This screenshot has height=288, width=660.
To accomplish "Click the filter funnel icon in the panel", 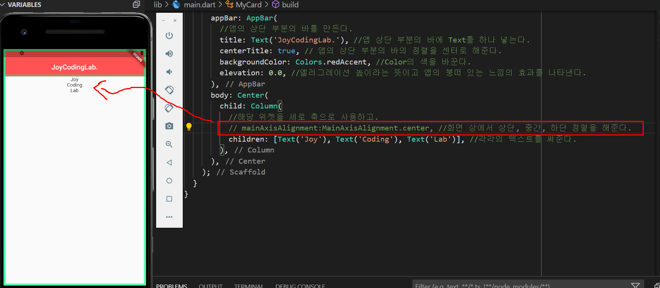I will [635, 285].
